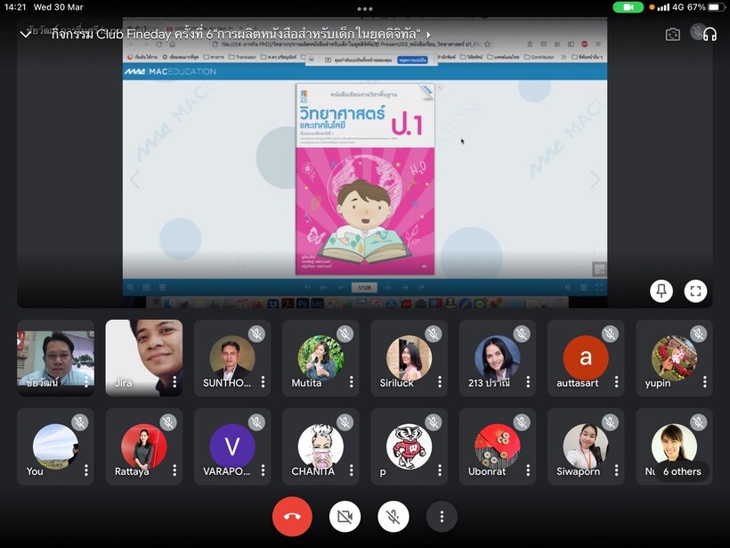
Task: Select ชัยวัฒน์ presenter video tile
Action: pyautogui.click(x=55, y=358)
